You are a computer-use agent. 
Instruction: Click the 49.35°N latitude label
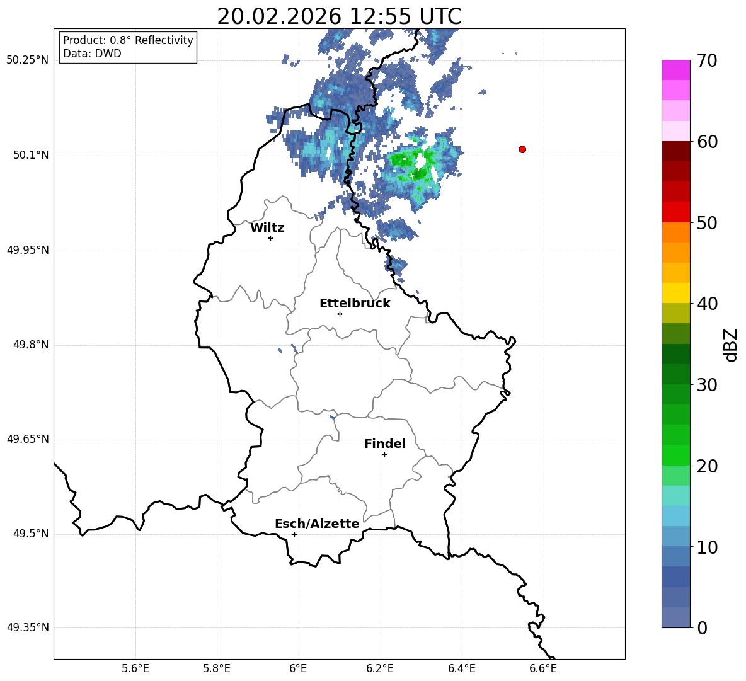pyautogui.click(x=28, y=627)
